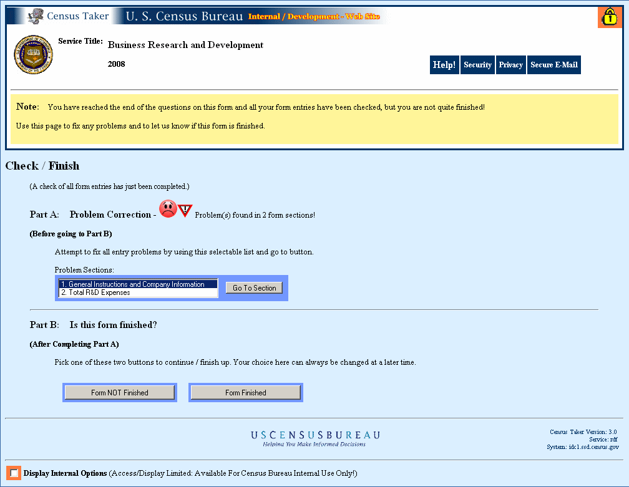Select General Instructions and Company Information section
Screen dimensions: 629x487
tap(138, 284)
